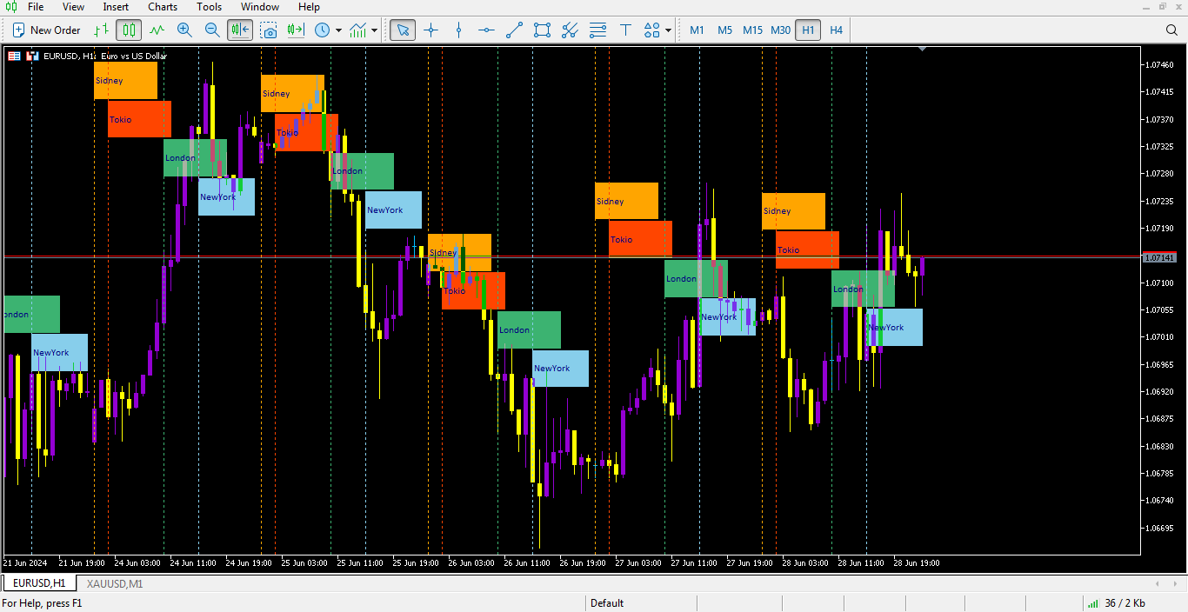Switch chart to bar chart display

click(x=101, y=30)
